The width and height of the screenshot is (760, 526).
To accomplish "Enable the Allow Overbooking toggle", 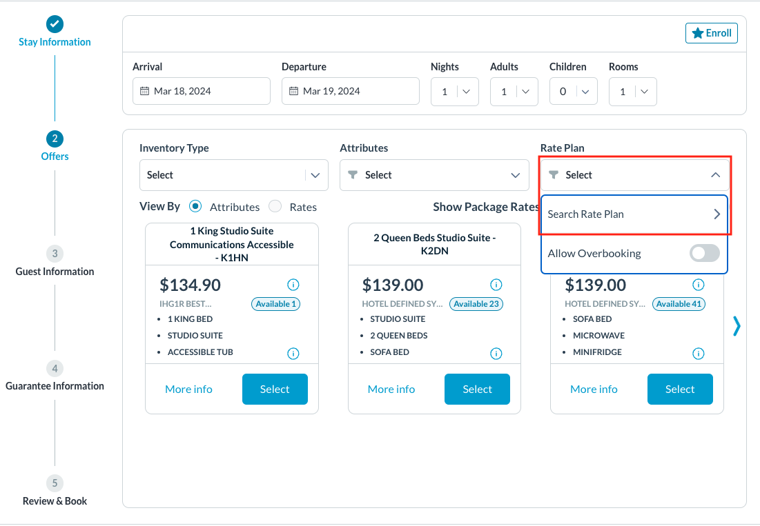I will [704, 253].
